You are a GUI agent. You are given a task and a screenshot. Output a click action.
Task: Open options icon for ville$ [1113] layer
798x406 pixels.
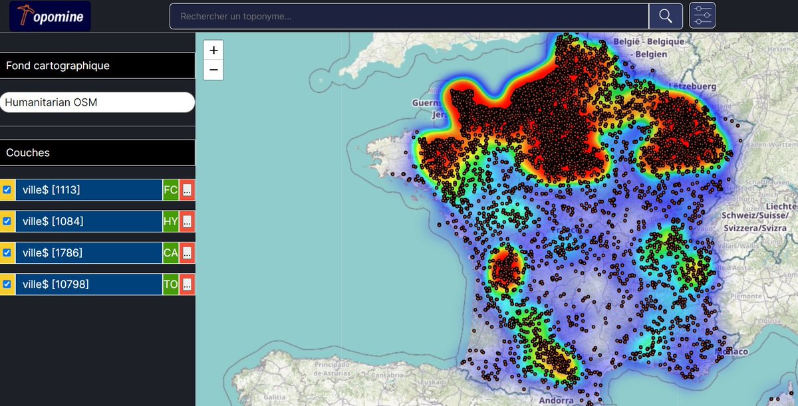(x=187, y=189)
